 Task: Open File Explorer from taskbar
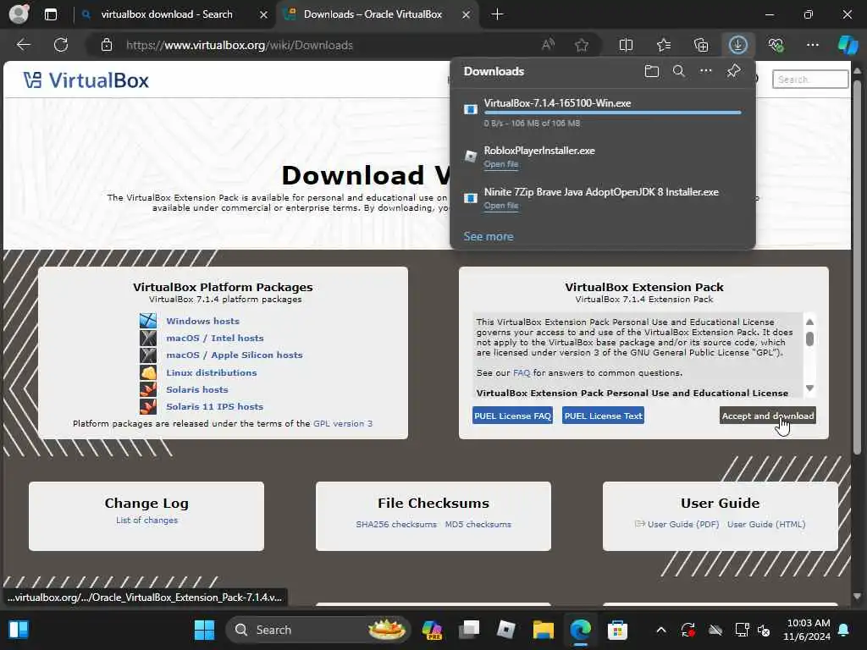543,630
